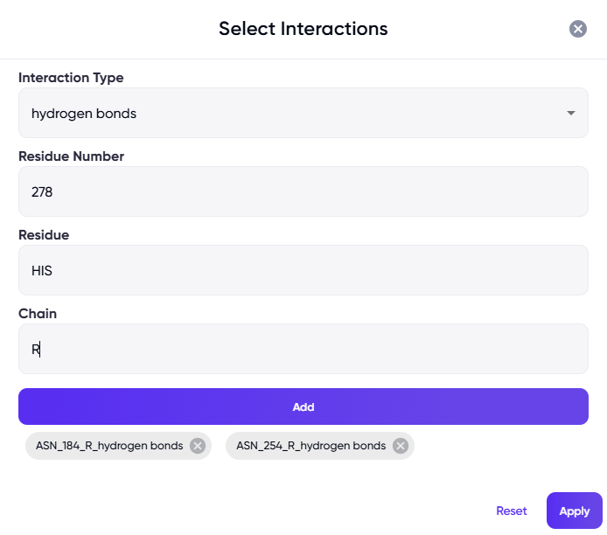Viewport: 607px width, 535px height.
Task: Click the Residue Number label
Action: pyautogui.click(x=71, y=156)
